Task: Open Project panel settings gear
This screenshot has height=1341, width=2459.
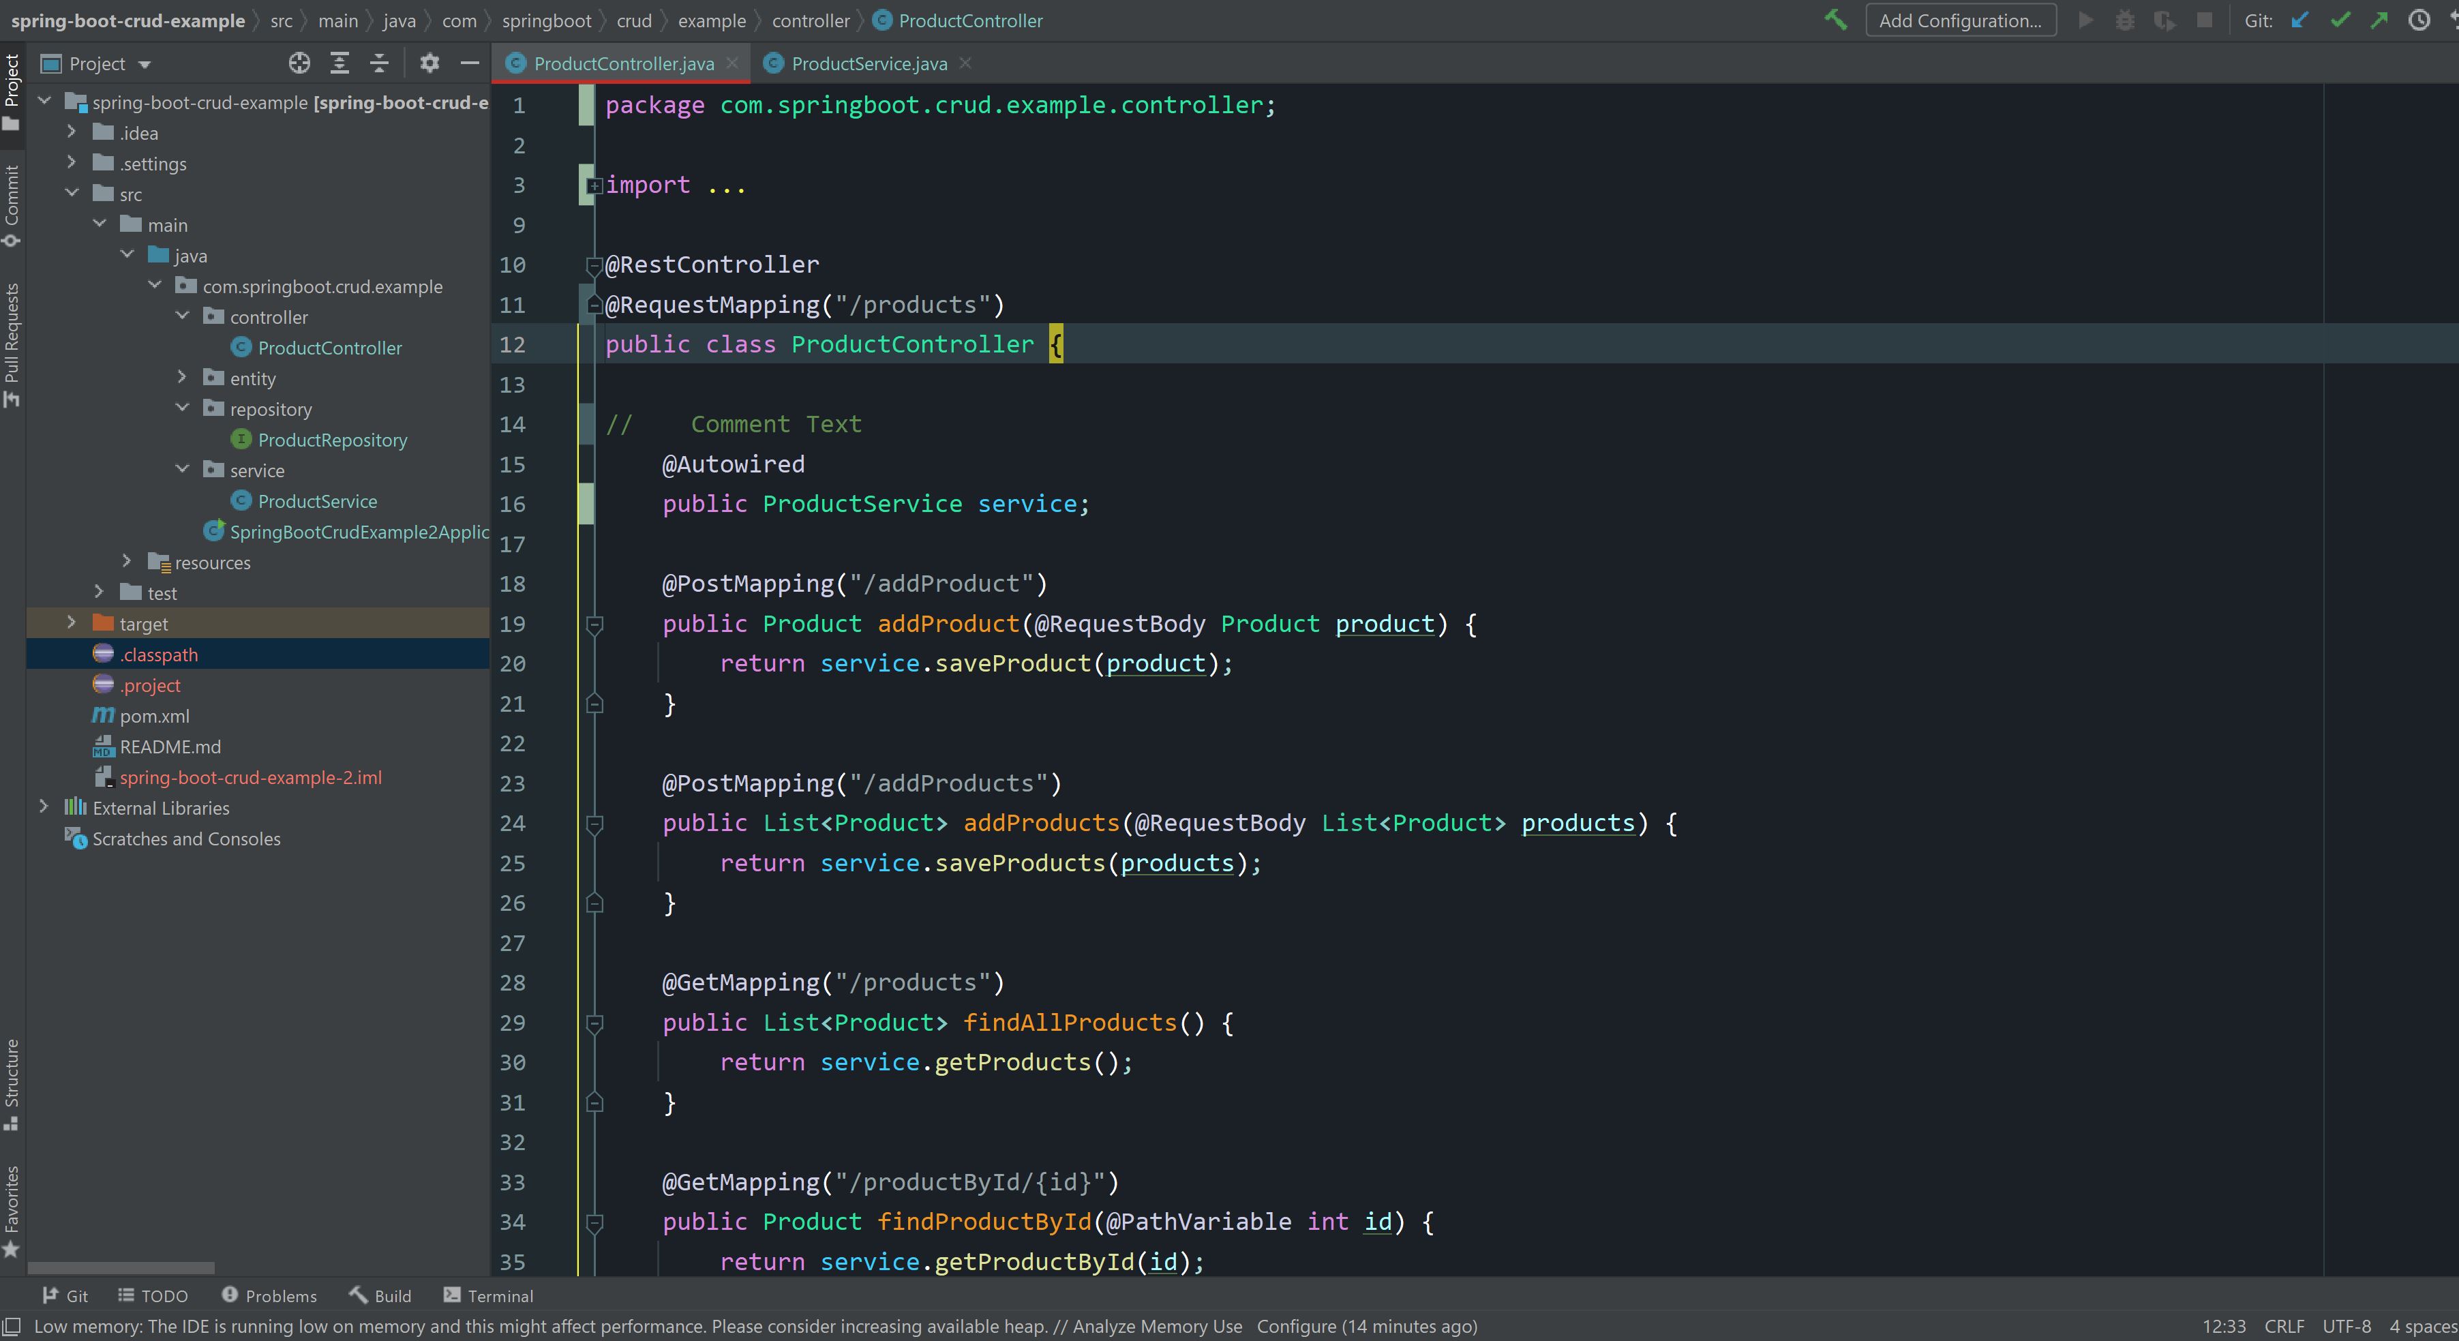Action: [429, 63]
